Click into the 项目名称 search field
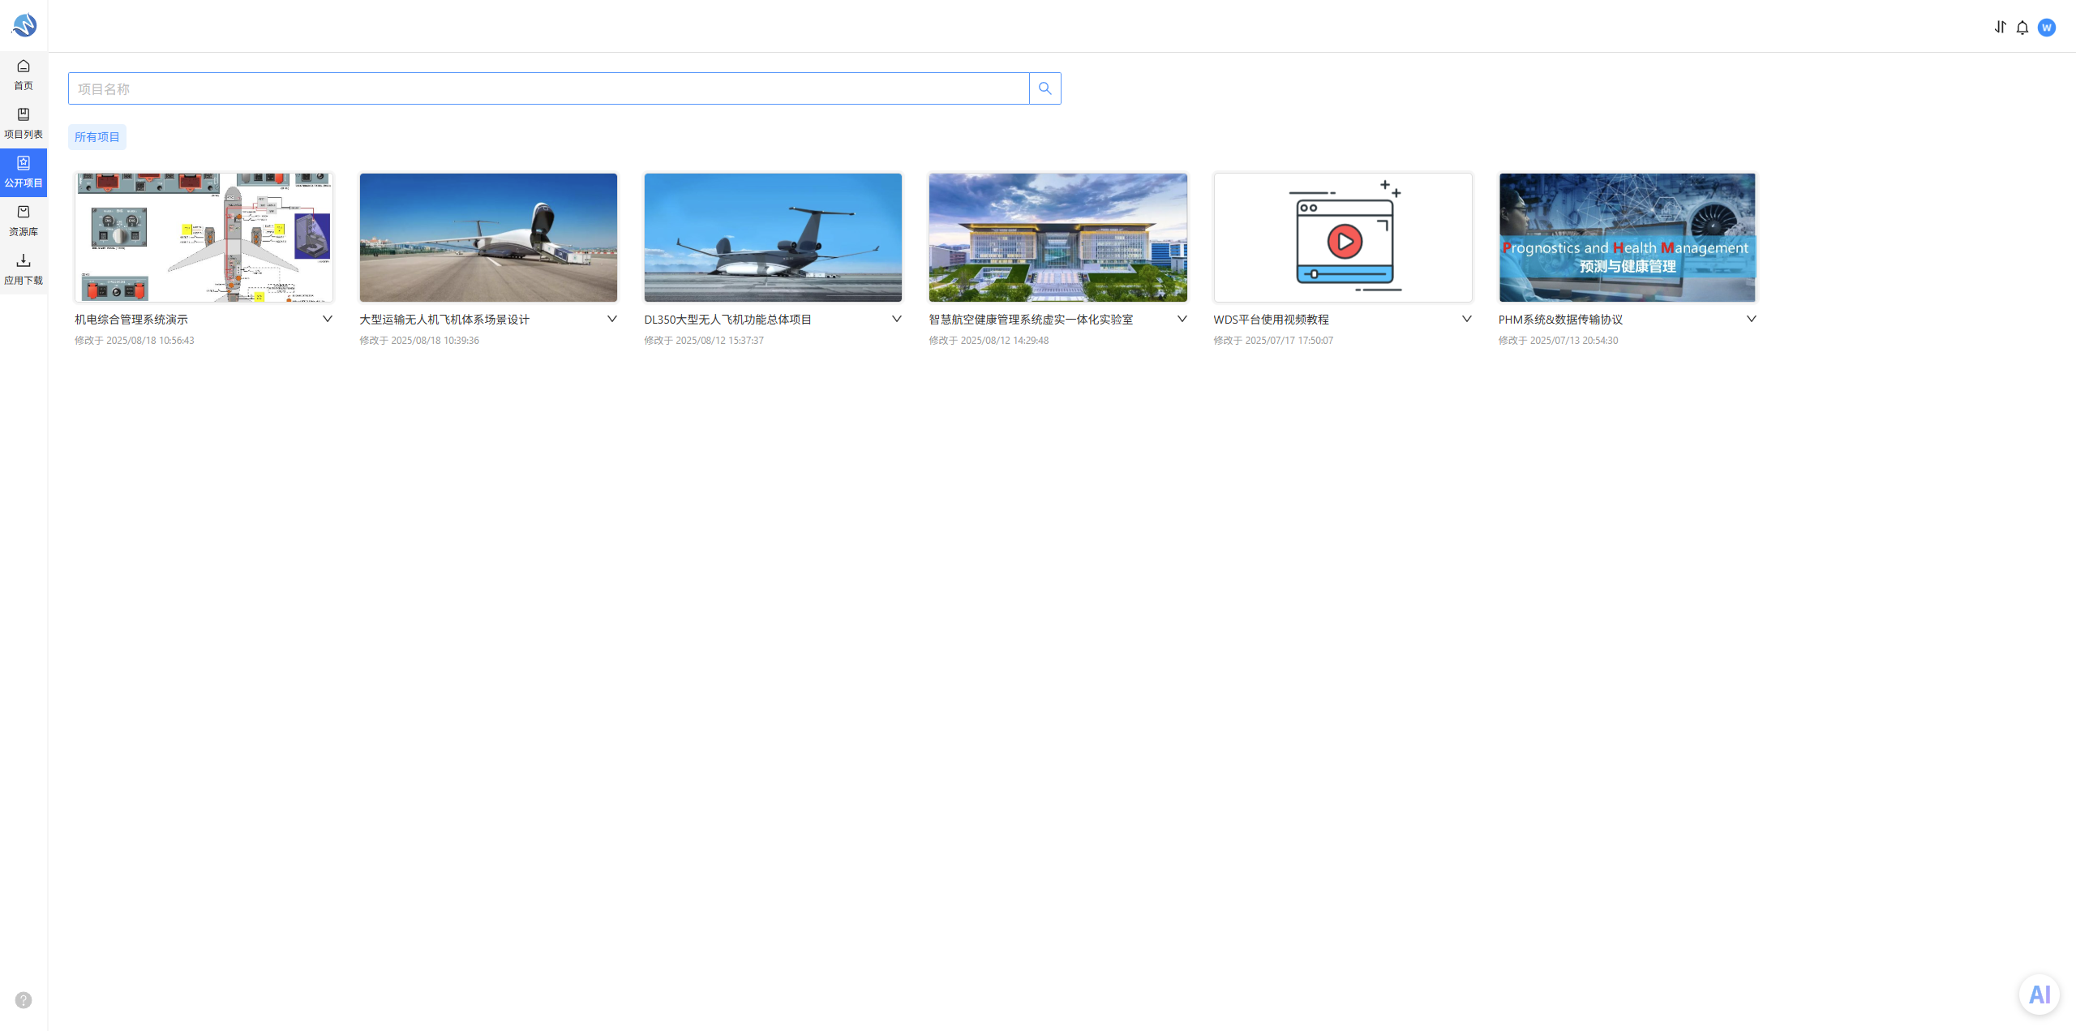This screenshot has width=2076, height=1031. point(548,88)
